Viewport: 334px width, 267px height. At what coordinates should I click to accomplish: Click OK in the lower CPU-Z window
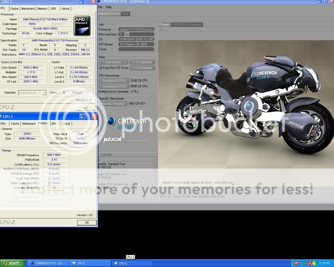87,222
